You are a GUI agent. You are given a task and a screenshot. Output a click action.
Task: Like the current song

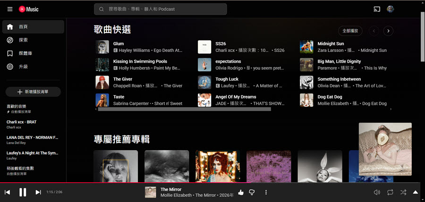click(241, 192)
